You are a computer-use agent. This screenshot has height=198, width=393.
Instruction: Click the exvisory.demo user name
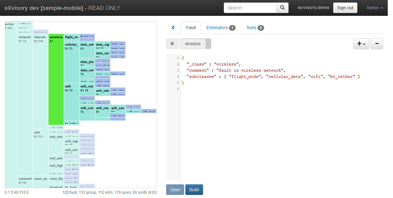[313, 7]
